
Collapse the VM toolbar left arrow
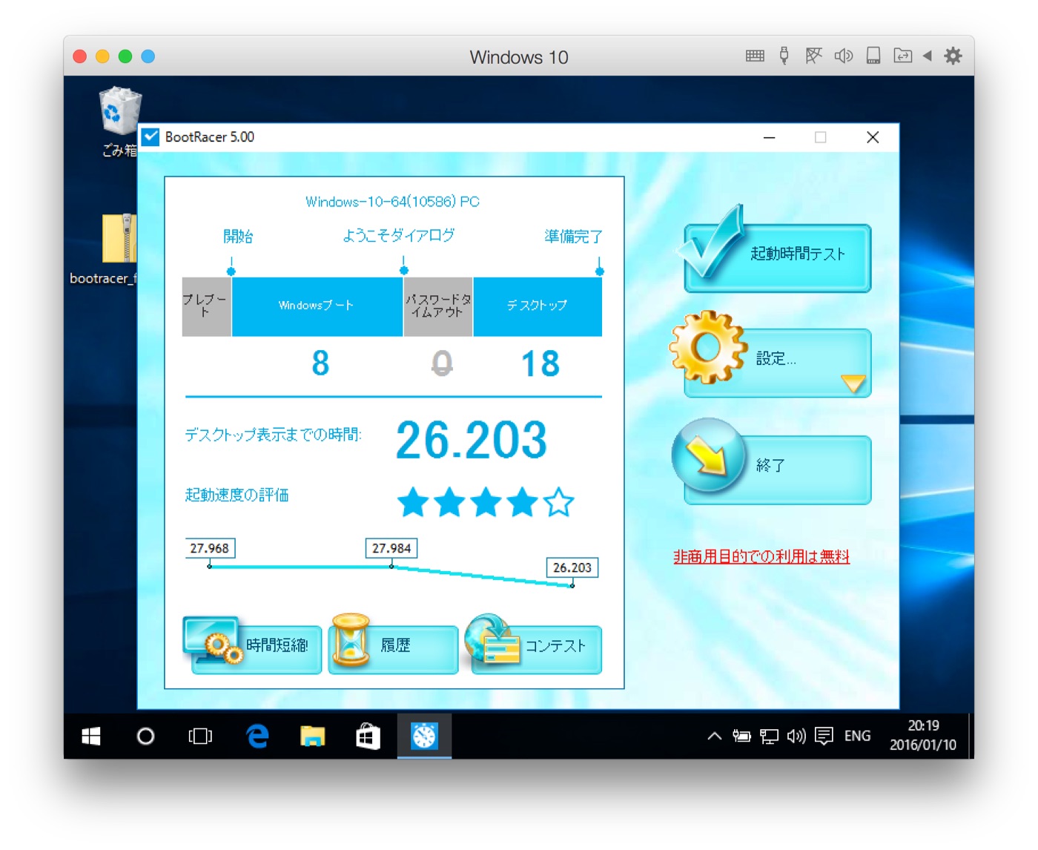click(x=927, y=56)
